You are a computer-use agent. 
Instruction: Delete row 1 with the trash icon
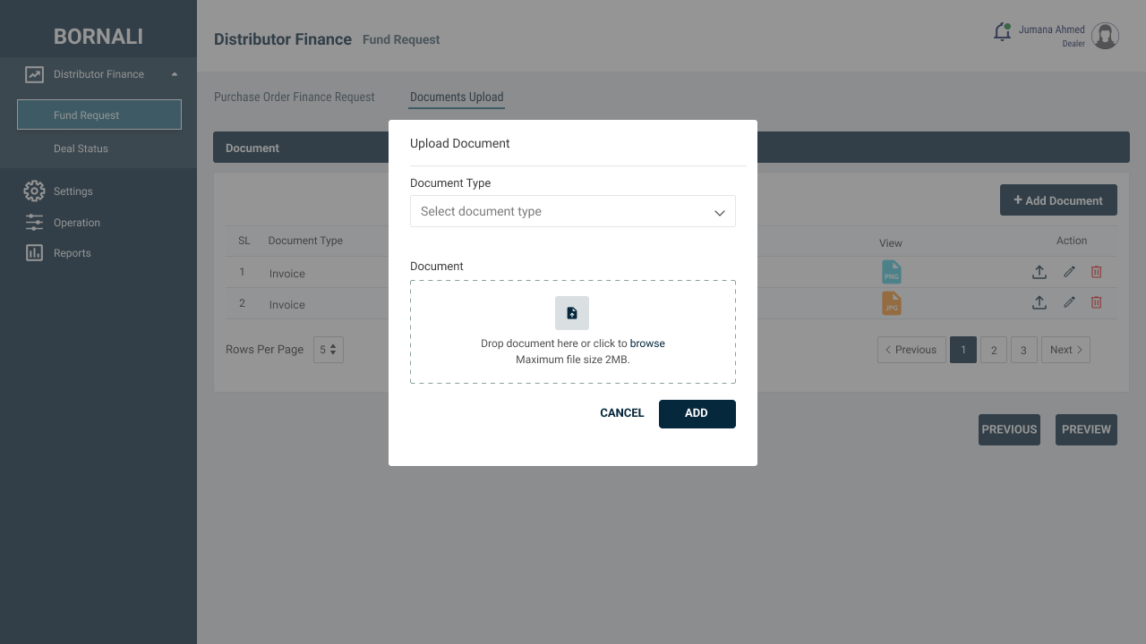pos(1096,272)
